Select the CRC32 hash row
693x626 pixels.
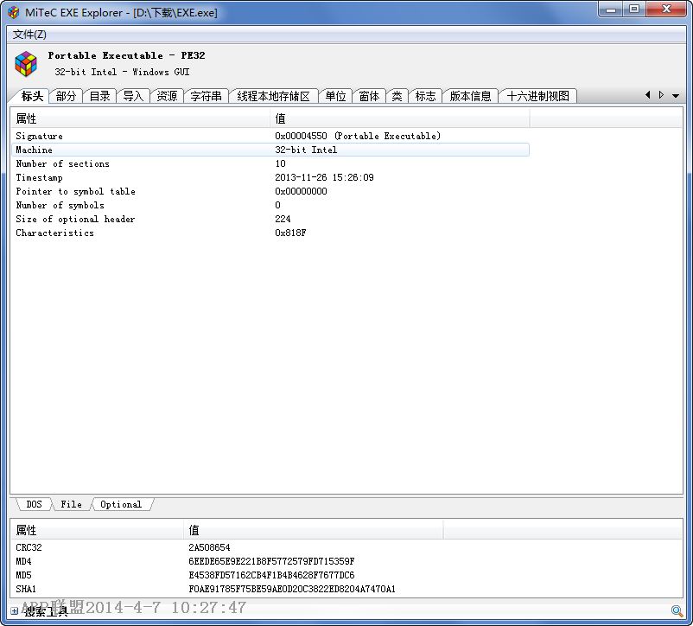[x=227, y=547]
